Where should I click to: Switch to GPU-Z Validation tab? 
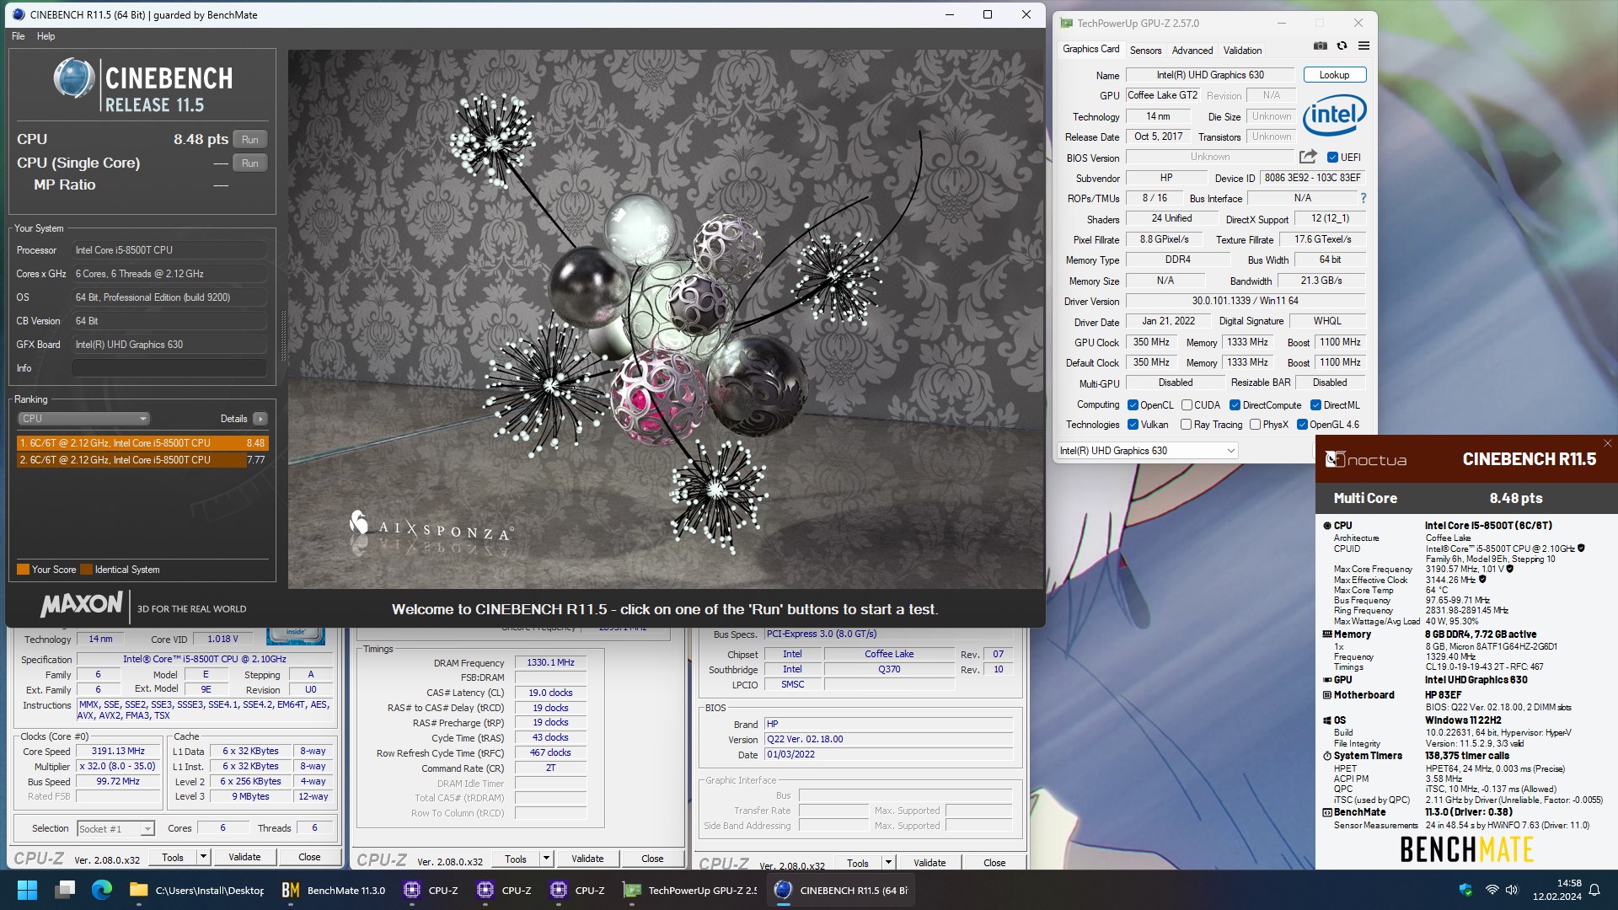click(1242, 51)
